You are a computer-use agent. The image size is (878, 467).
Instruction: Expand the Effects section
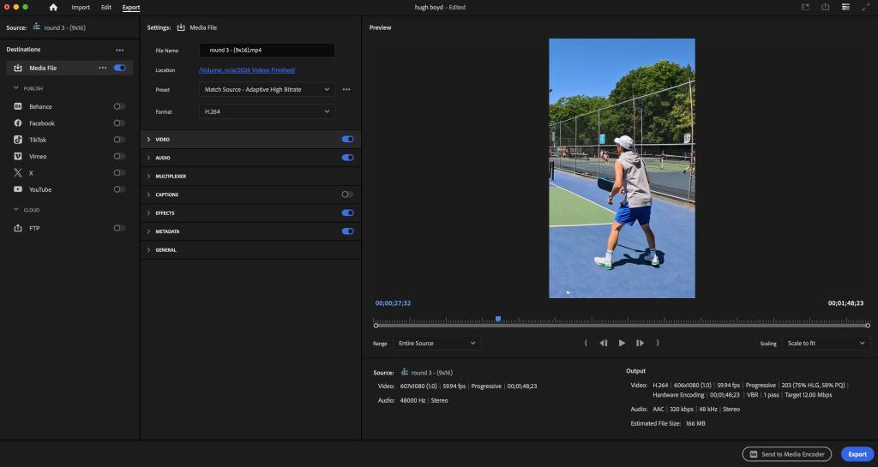pyautogui.click(x=148, y=213)
